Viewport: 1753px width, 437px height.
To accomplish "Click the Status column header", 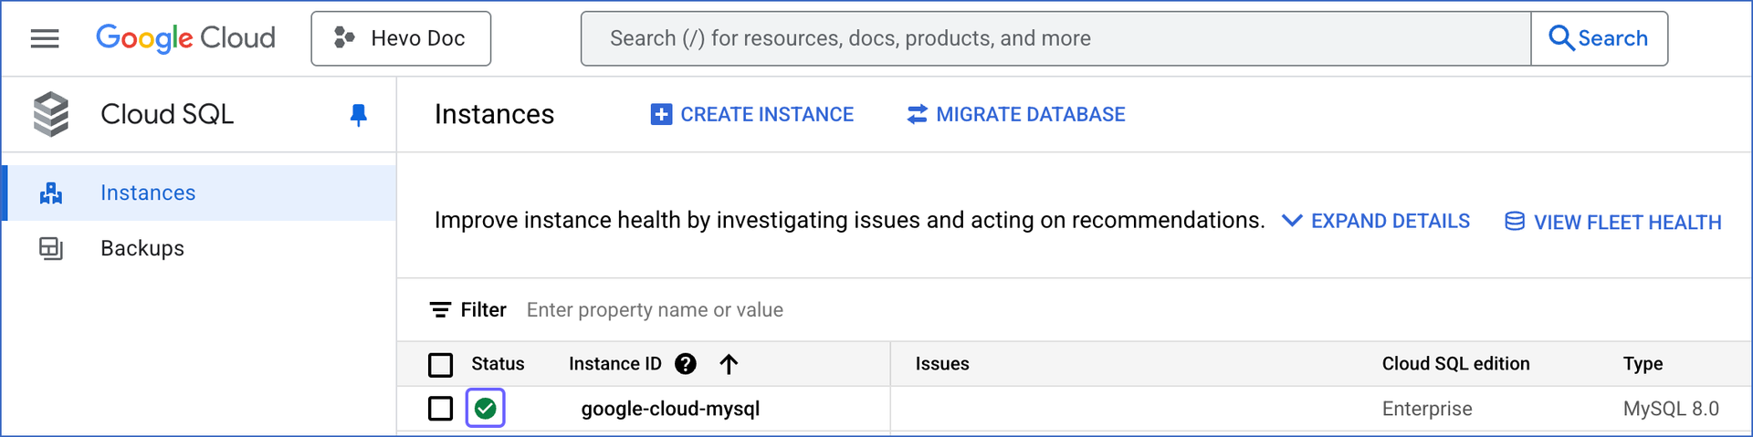I will [x=498, y=364].
